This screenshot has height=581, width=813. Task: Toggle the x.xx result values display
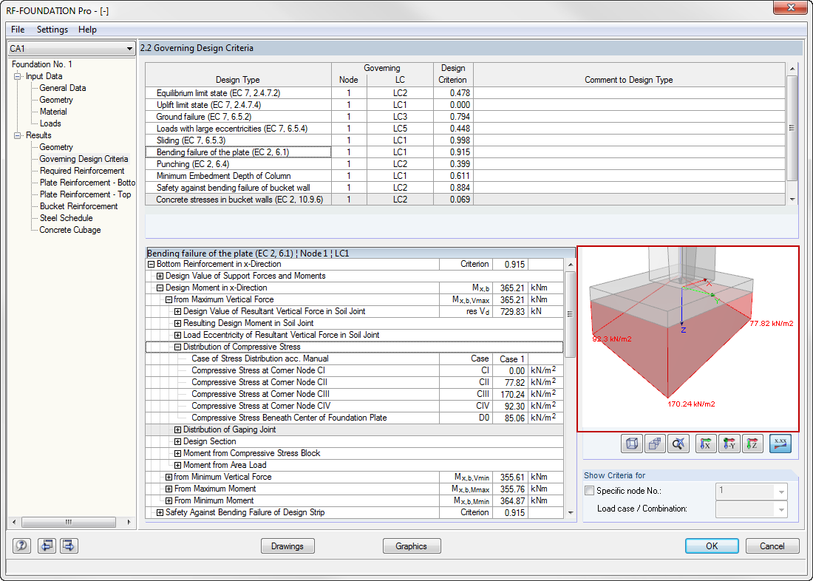[x=780, y=444]
